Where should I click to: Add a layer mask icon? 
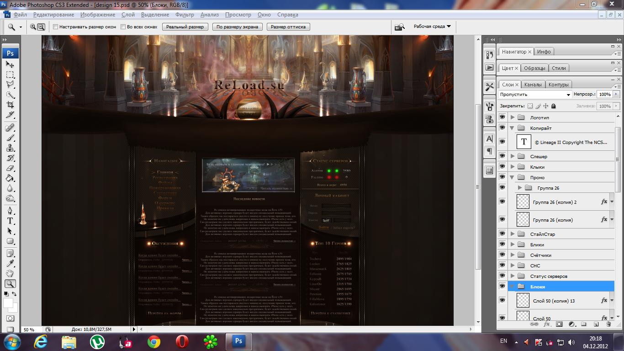click(559, 324)
